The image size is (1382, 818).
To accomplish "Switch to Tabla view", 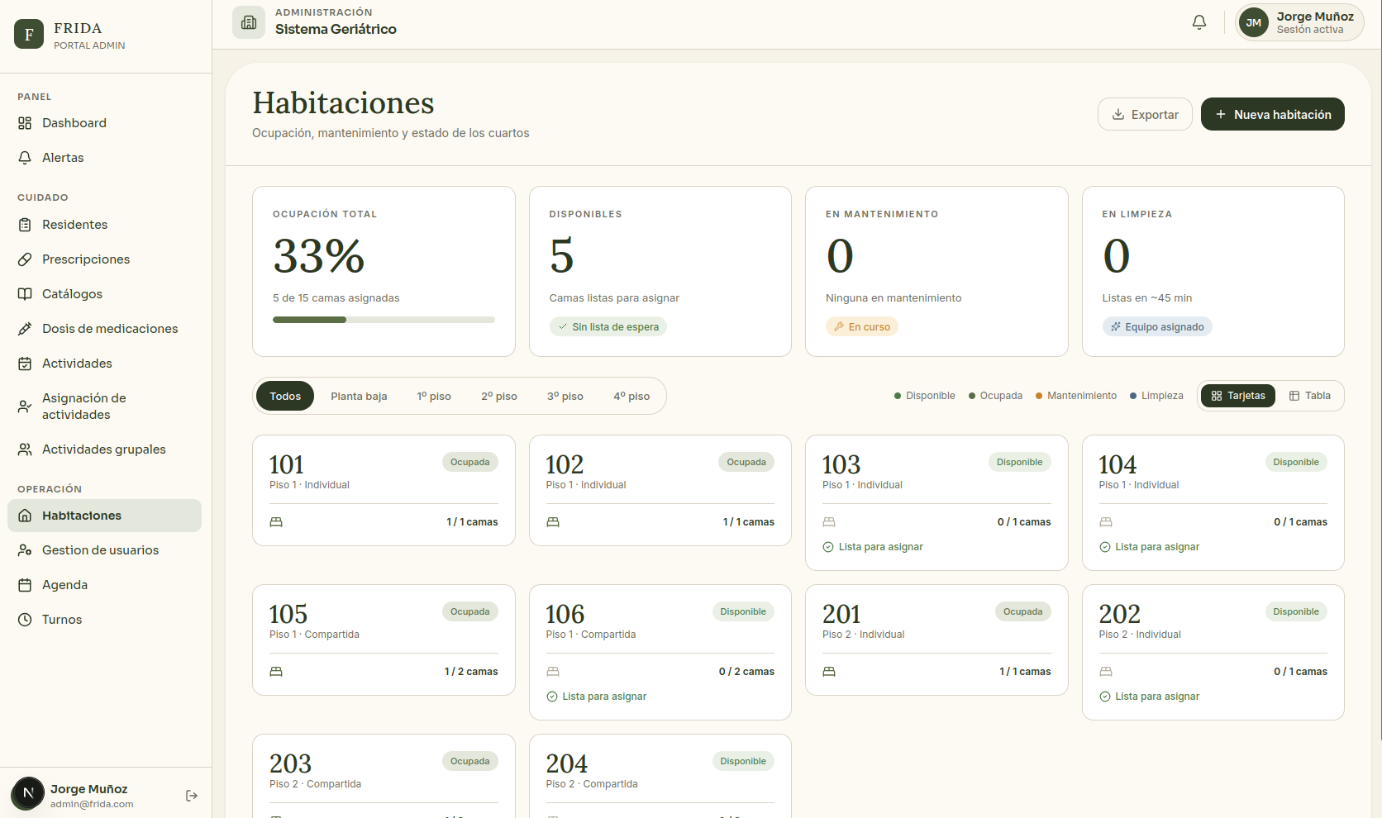I will pos(1310,396).
